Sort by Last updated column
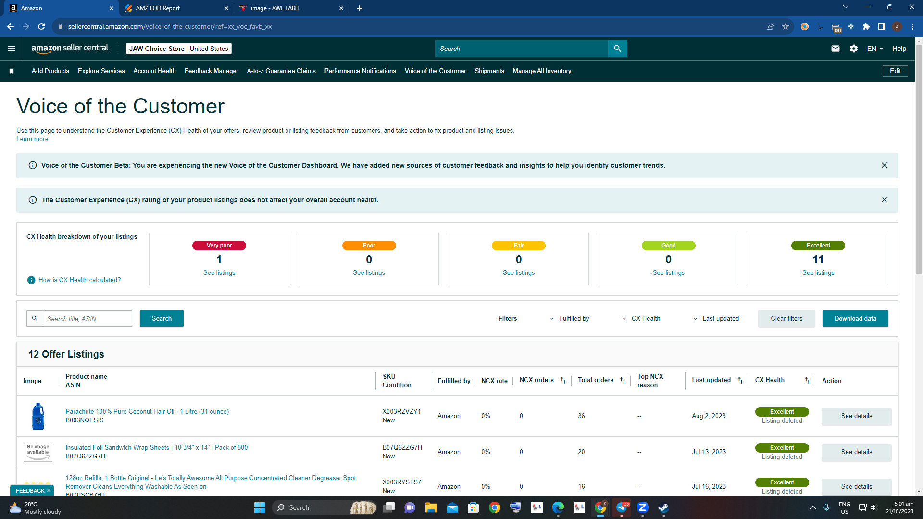Image resolution: width=923 pixels, height=519 pixels. [740, 381]
